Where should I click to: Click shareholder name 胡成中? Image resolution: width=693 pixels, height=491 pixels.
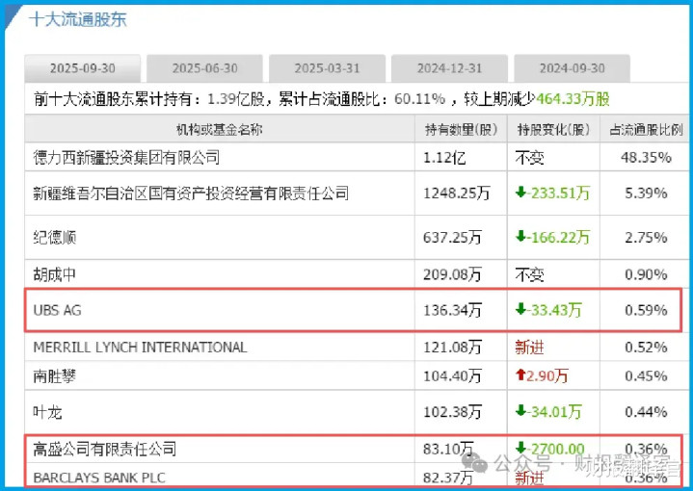pos(55,274)
